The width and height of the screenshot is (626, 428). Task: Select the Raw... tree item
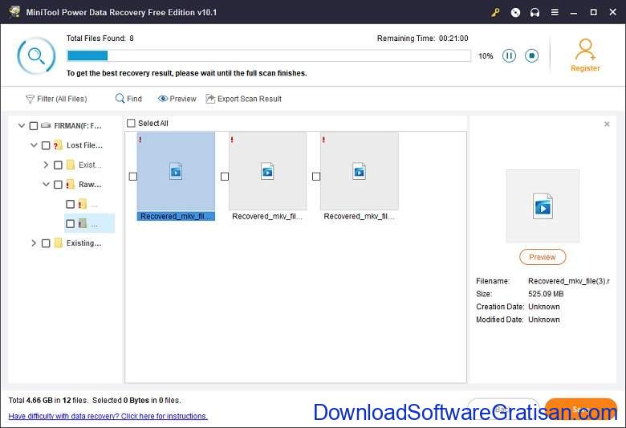(90, 185)
